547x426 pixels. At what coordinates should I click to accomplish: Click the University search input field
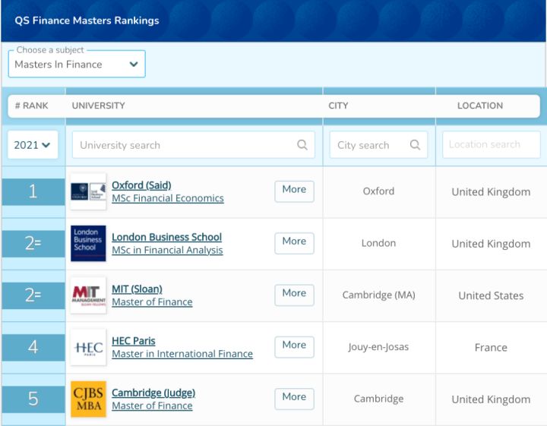tap(193, 145)
